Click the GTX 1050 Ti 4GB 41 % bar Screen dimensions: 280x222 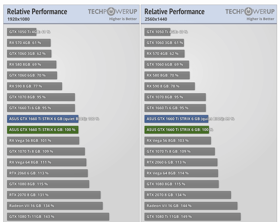pos(22,32)
